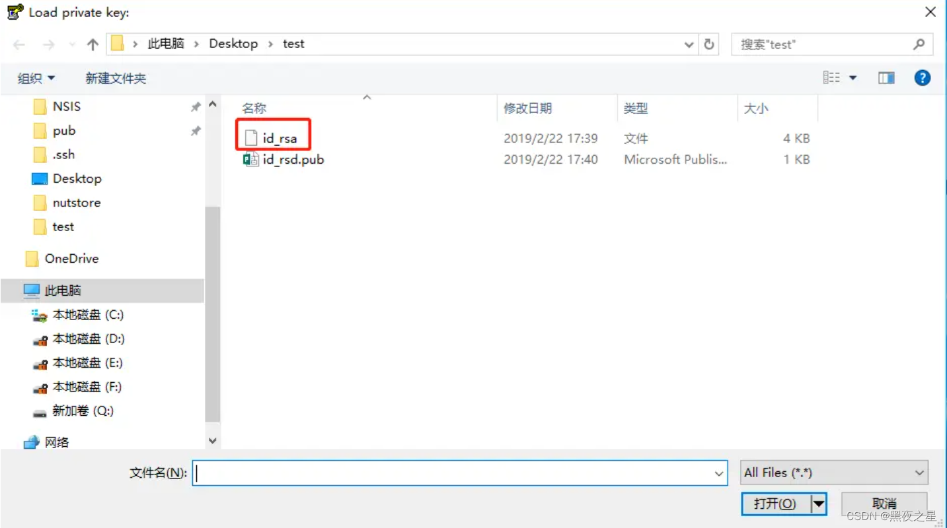Image resolution: width=947 pixels, height=528 pixels.
Task: Open the recent locations dropdown arrow
Action: click(72, 45)
